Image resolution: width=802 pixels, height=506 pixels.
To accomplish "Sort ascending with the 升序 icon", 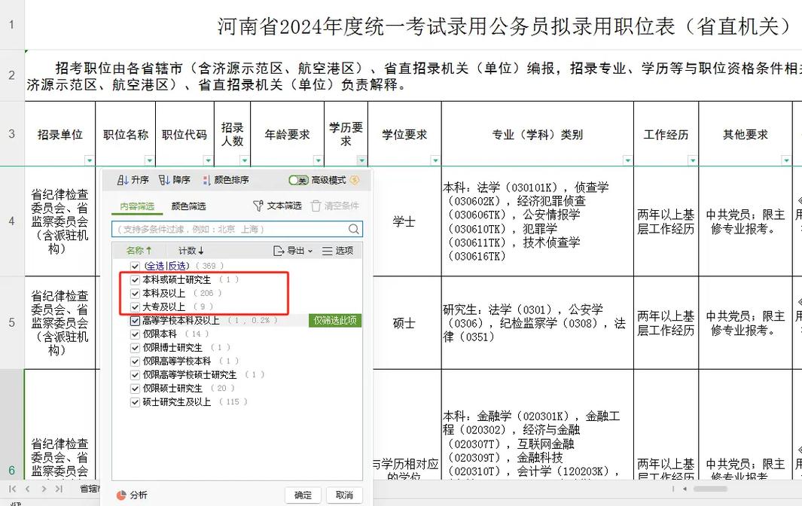I will [x=123, y=180].
